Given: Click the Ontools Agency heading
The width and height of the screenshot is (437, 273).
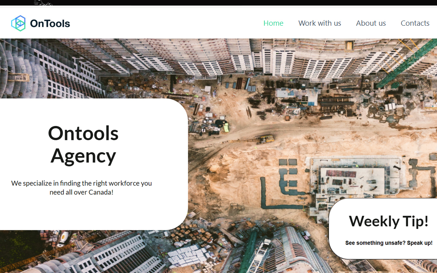Looking at the screenshot, I should pos(83,144).
